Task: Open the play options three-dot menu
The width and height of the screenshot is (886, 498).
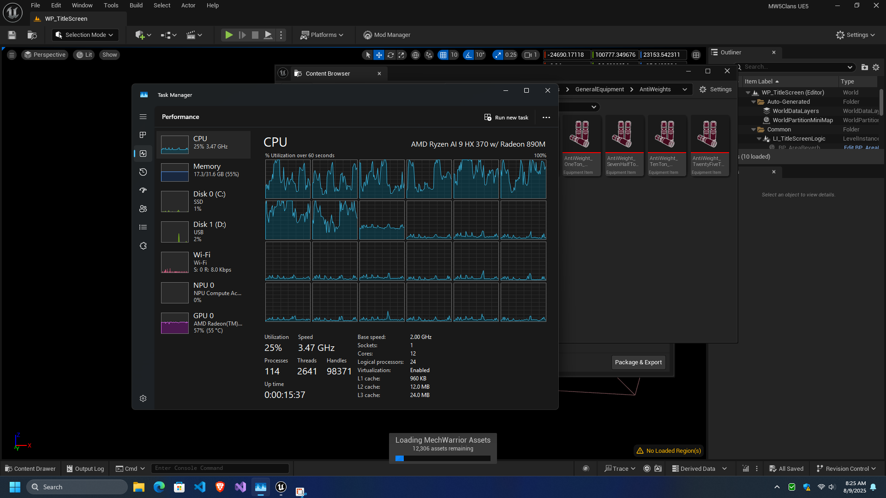Action: [x=281, y=35]
